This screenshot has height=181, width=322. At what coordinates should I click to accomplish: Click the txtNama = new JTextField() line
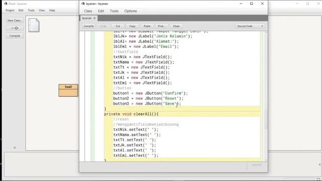(143, 62)
